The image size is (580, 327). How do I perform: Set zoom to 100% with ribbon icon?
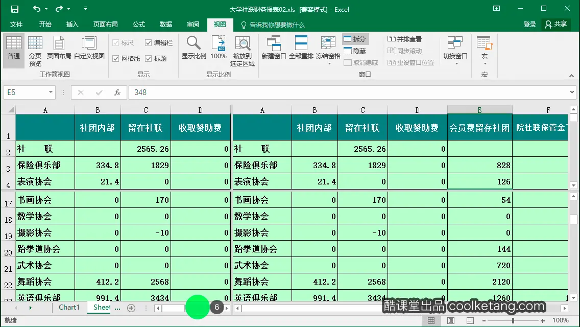click(218, 48)
